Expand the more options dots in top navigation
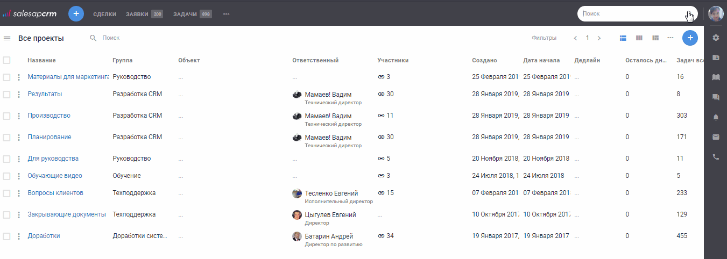 point(226,14)
